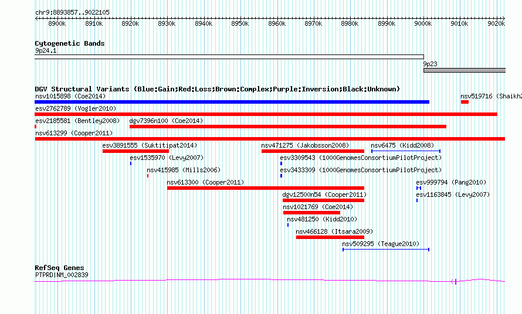Open esv3433309 (1000GenomesConsortiumPilotProject) label
The image size is (522, 314).
coord(361,170)
